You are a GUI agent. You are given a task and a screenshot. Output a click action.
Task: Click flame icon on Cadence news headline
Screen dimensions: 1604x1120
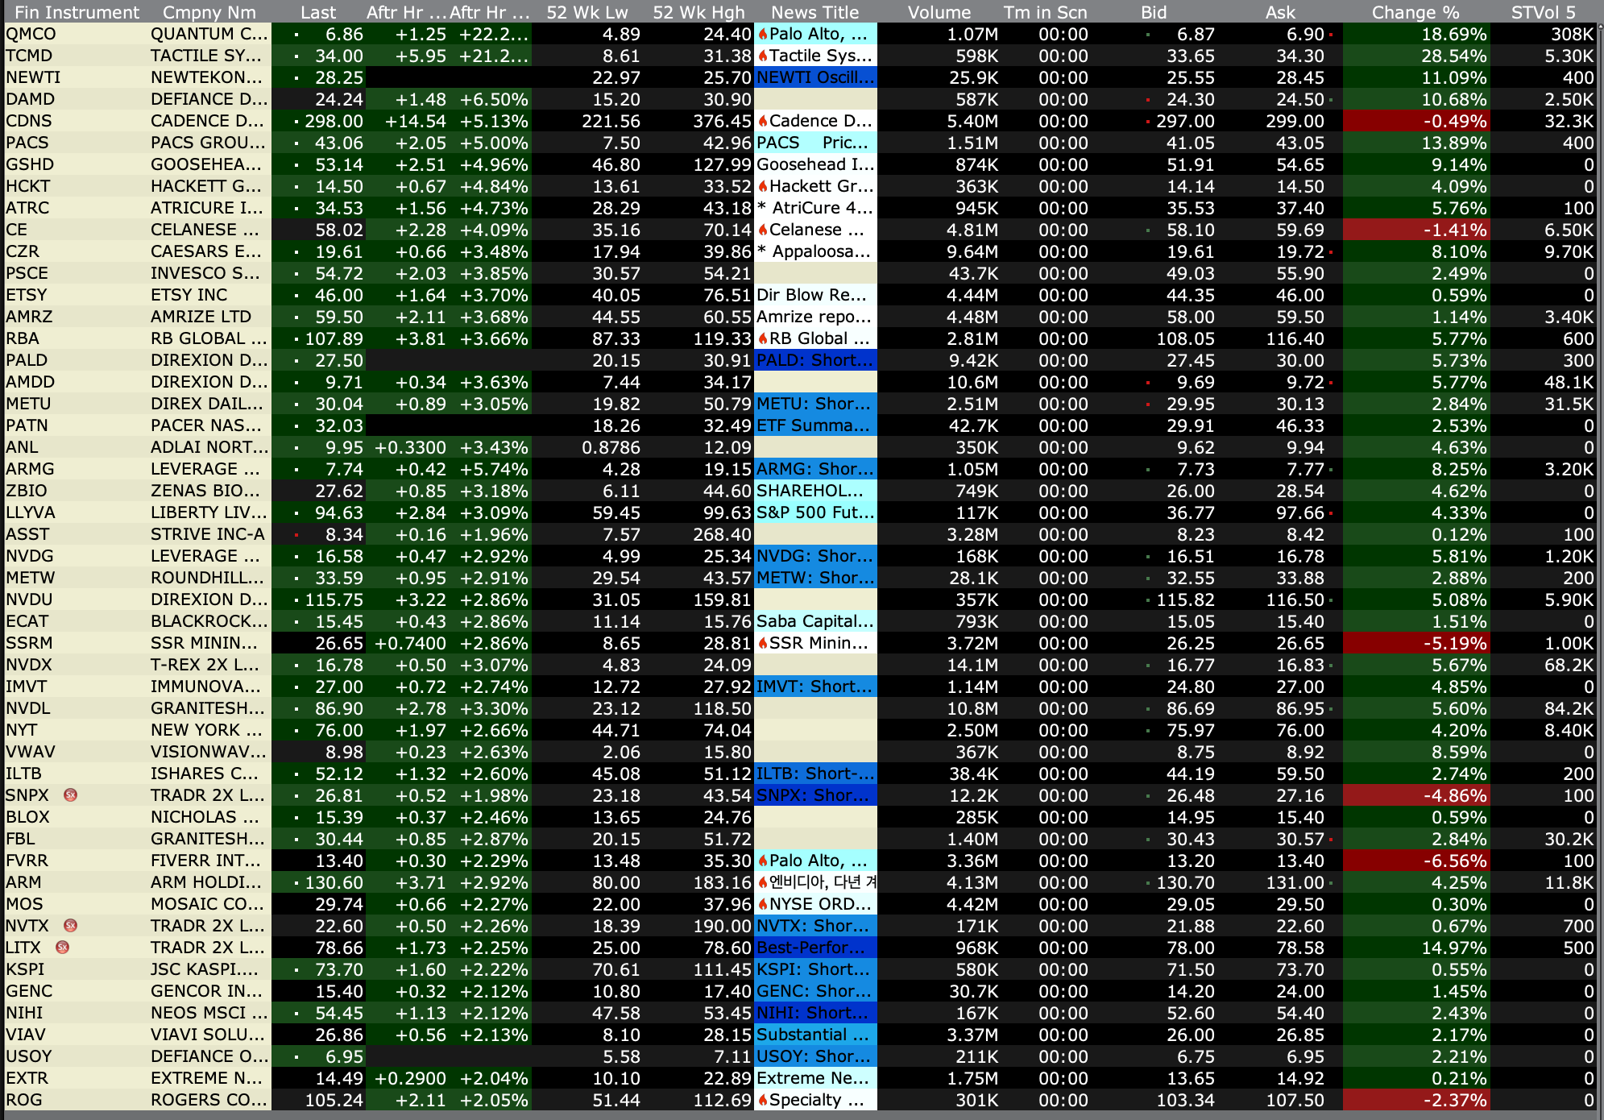point(762,122)
